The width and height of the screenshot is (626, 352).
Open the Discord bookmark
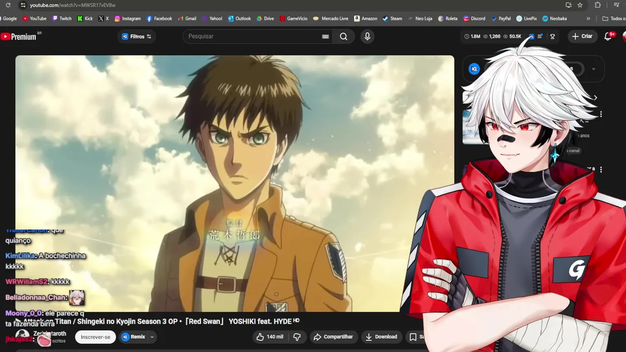[x=474, y=19]
